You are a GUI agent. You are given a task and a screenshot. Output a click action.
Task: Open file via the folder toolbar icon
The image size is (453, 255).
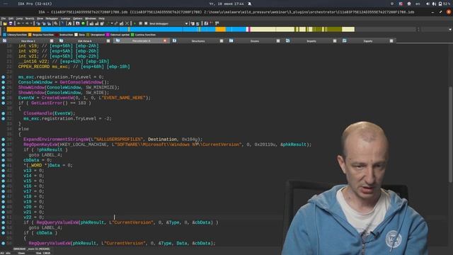(5, 23)
